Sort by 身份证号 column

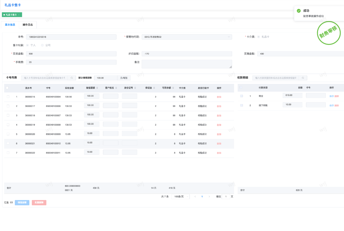click(135, 88)
